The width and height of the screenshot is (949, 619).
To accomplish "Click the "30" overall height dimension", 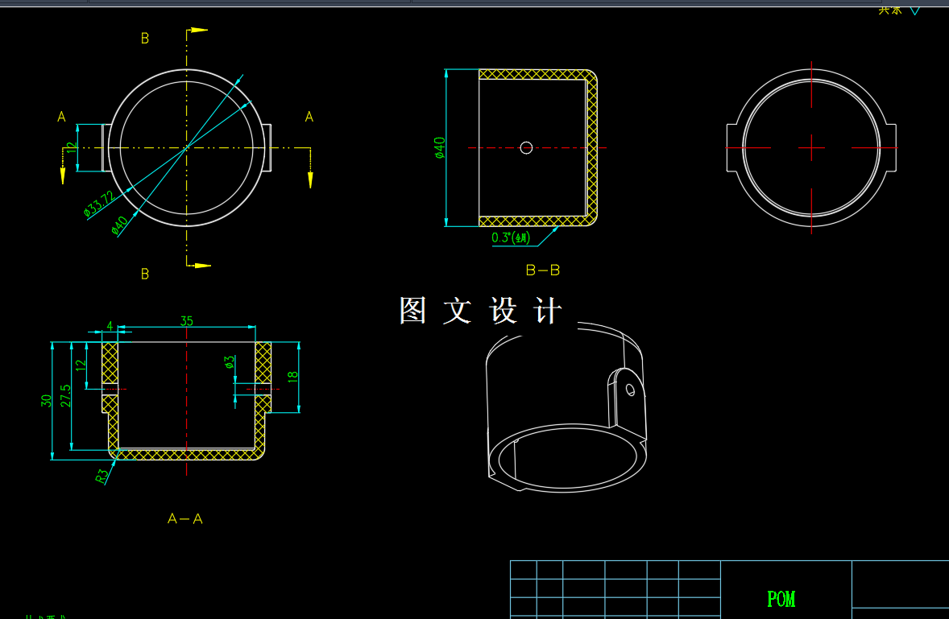I will (46, 401).
